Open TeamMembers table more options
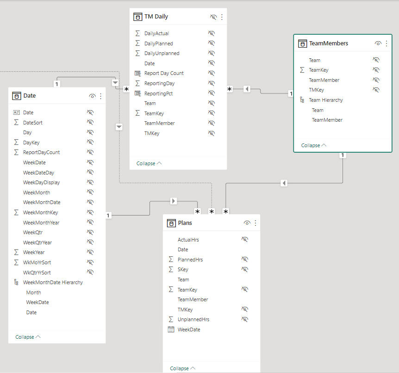This screenshot has width=399, height=373. pyautogui.click(x=387, y=44)
